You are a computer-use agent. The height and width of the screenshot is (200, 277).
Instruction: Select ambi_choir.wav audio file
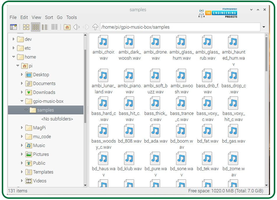pos(104,48)
